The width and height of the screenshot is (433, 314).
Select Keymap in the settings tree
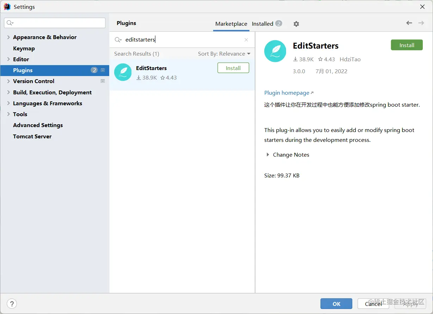tap(24, 48)
